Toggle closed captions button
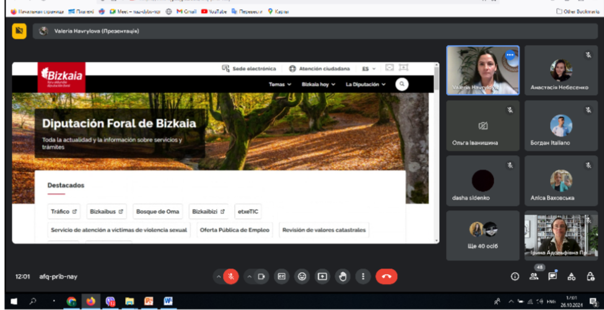The image size is (604, 310). (x=282, y=276)
